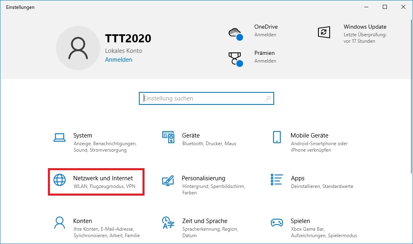Click the text 'Letzte Überprüfung: vor 17 Stunden'

coord(365,38)
